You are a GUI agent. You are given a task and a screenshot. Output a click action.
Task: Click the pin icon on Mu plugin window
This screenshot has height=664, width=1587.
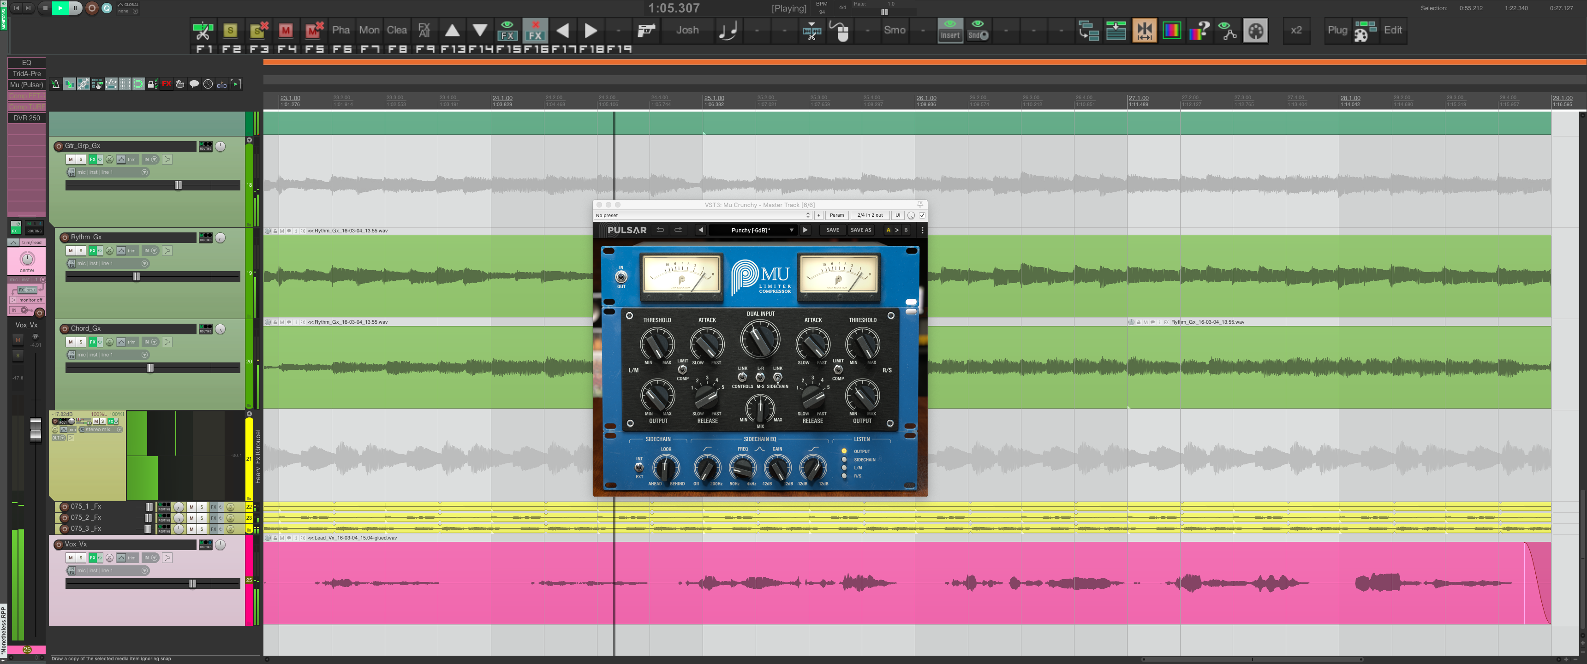(x=920, y=204)
